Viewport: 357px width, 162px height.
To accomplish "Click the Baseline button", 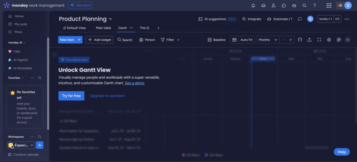I will pyautogui.click(x=216, y=40).
